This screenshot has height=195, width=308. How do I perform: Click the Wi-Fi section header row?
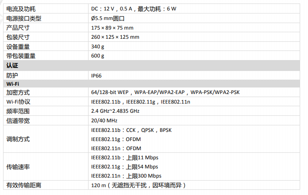click(x=151, y=84)
